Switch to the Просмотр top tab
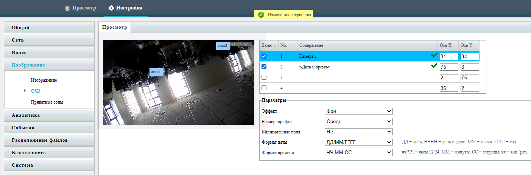Screen dimensions: 531x175 (x=80, y=8)
